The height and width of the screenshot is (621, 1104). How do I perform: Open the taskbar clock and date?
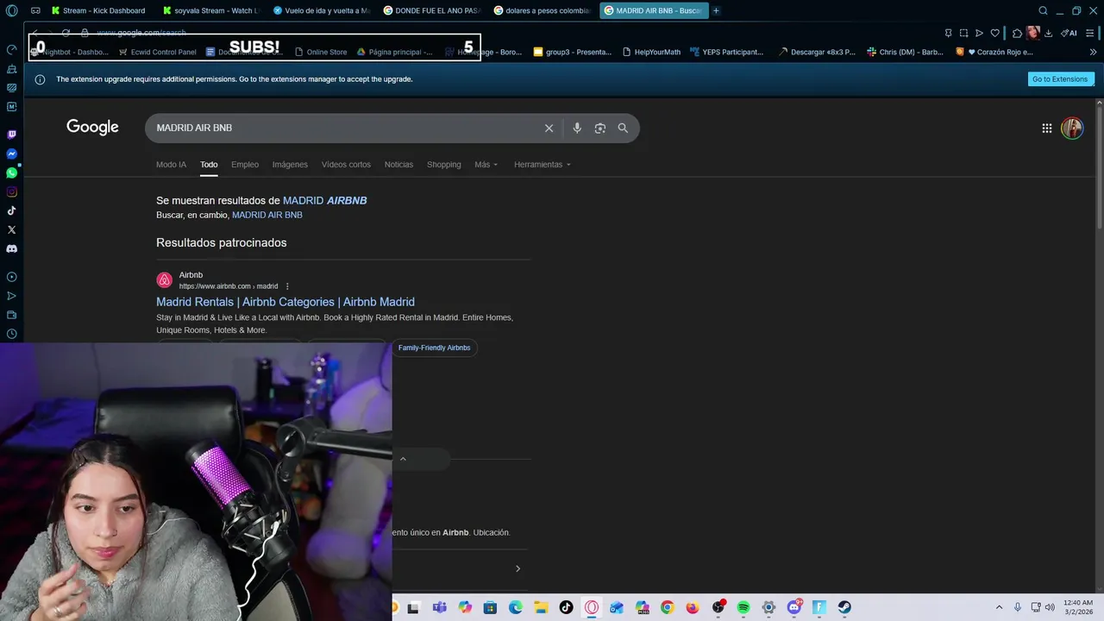(1078, 607)
